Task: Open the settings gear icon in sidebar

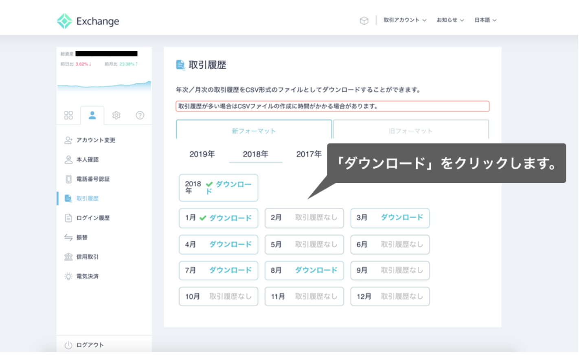Action: [116, 115]
